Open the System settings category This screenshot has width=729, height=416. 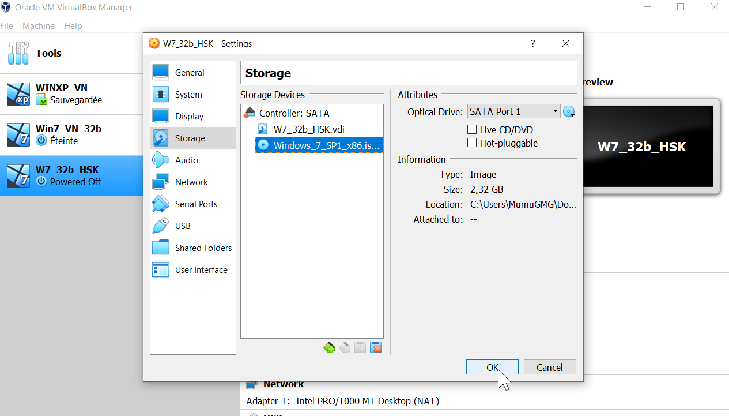click(192, 95)
